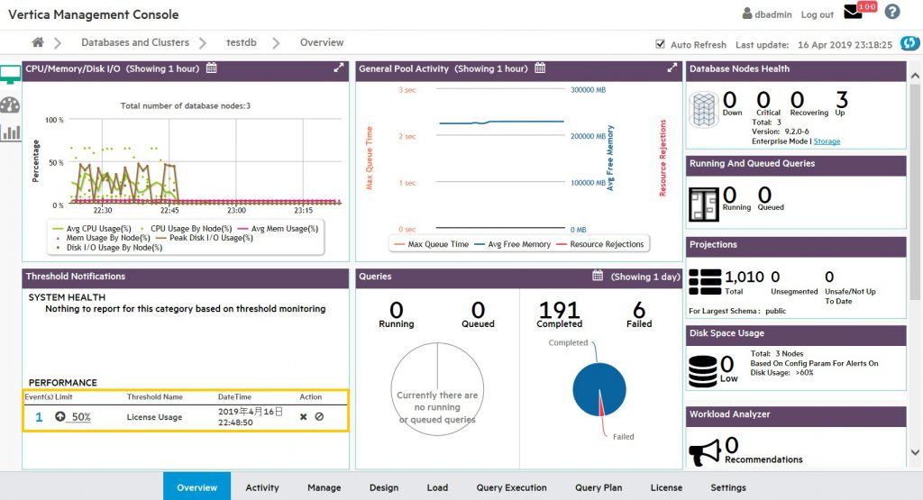Click the home icon in breadcrumb
The height and width of the screenshot is (500, 923).
tap(38, 42)
